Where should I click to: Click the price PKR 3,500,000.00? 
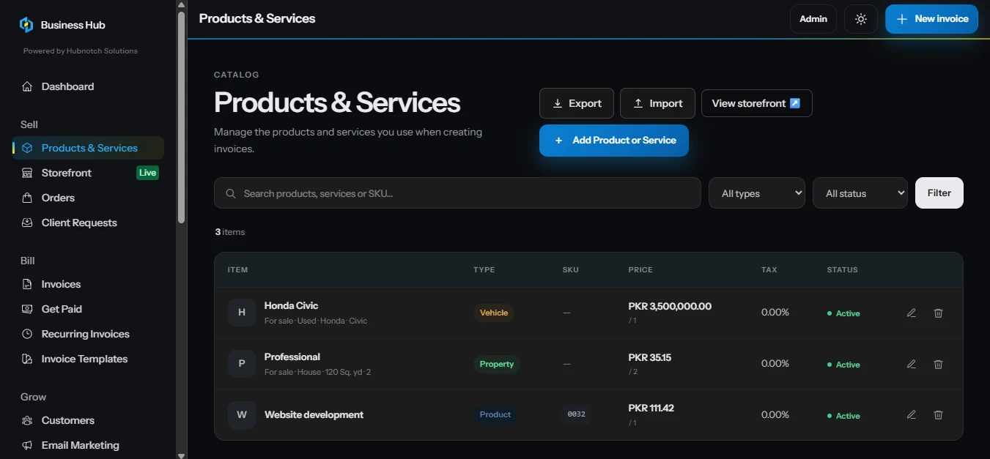pyautogui.click(x=670, y=306)
